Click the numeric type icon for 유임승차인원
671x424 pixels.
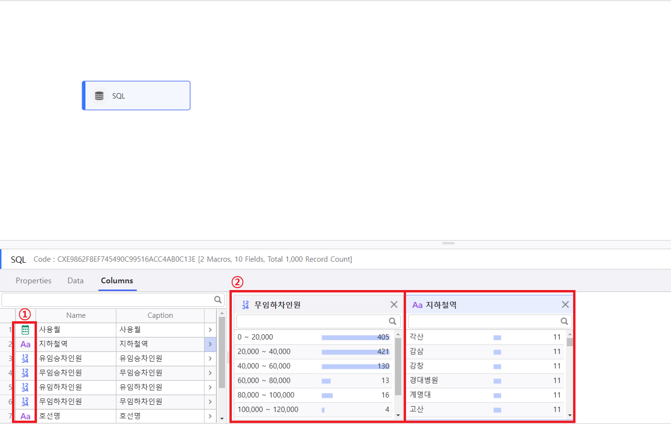(25, 359)
